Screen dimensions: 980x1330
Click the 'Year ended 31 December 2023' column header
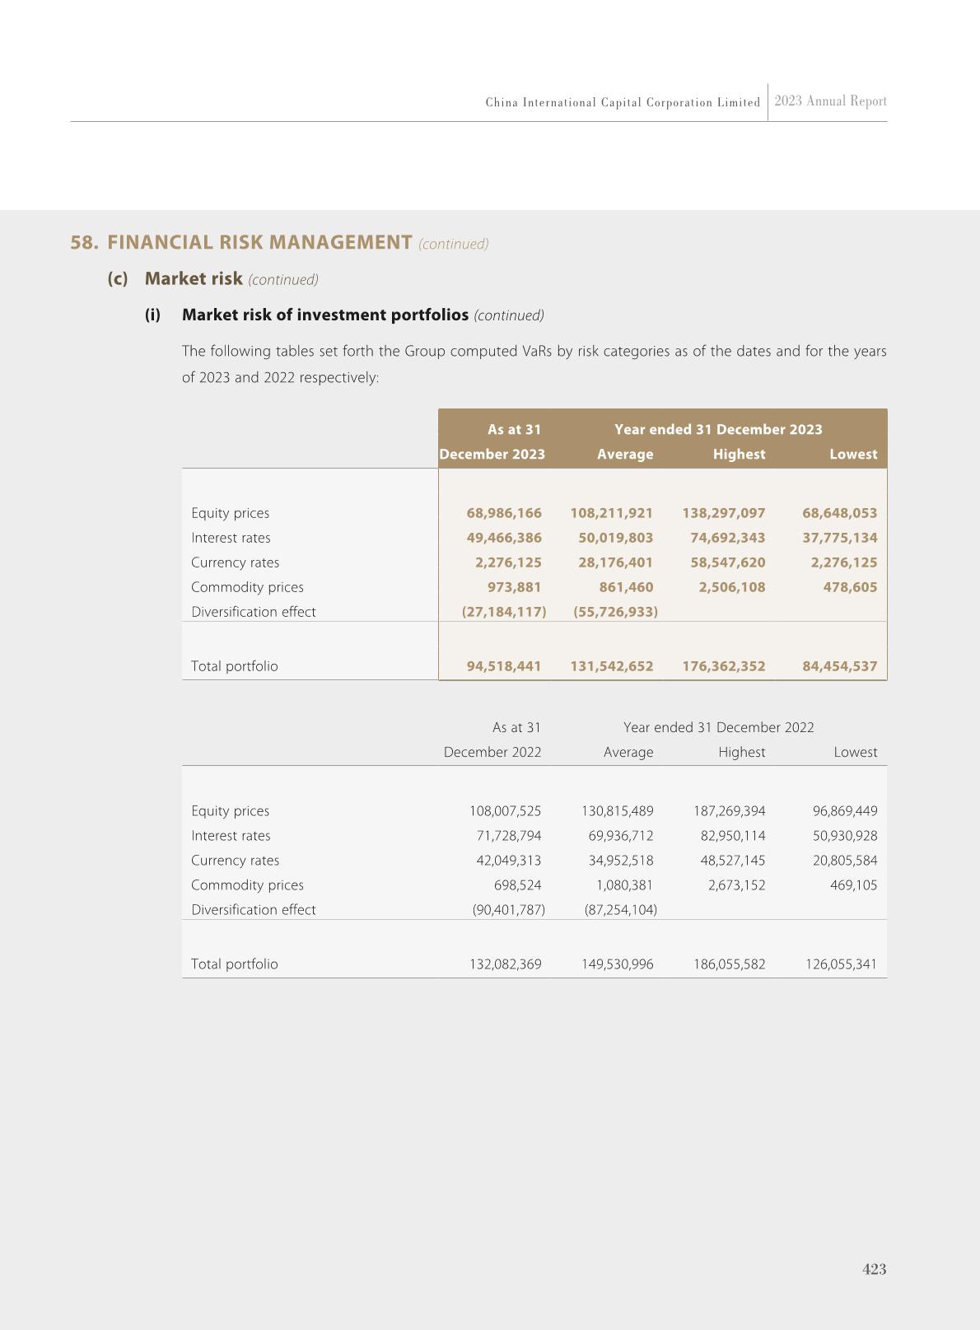click(718, 429)
